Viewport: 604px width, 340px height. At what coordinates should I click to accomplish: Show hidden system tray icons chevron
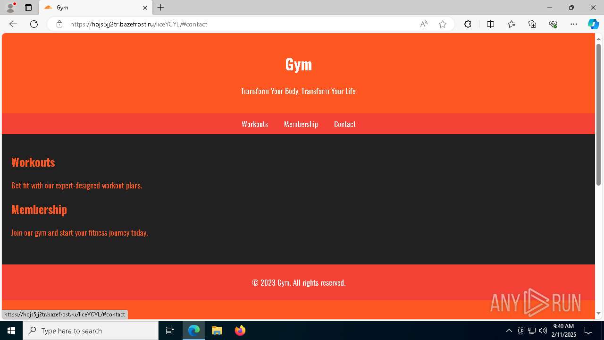(x=509, y=331)
